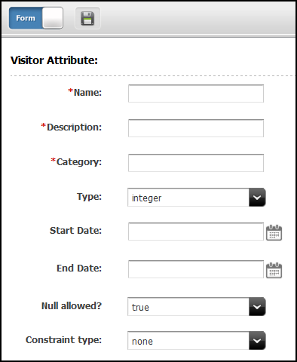
Task: Expand the Null allowed dropdown arrow
Action: click(x=257, y=307)
